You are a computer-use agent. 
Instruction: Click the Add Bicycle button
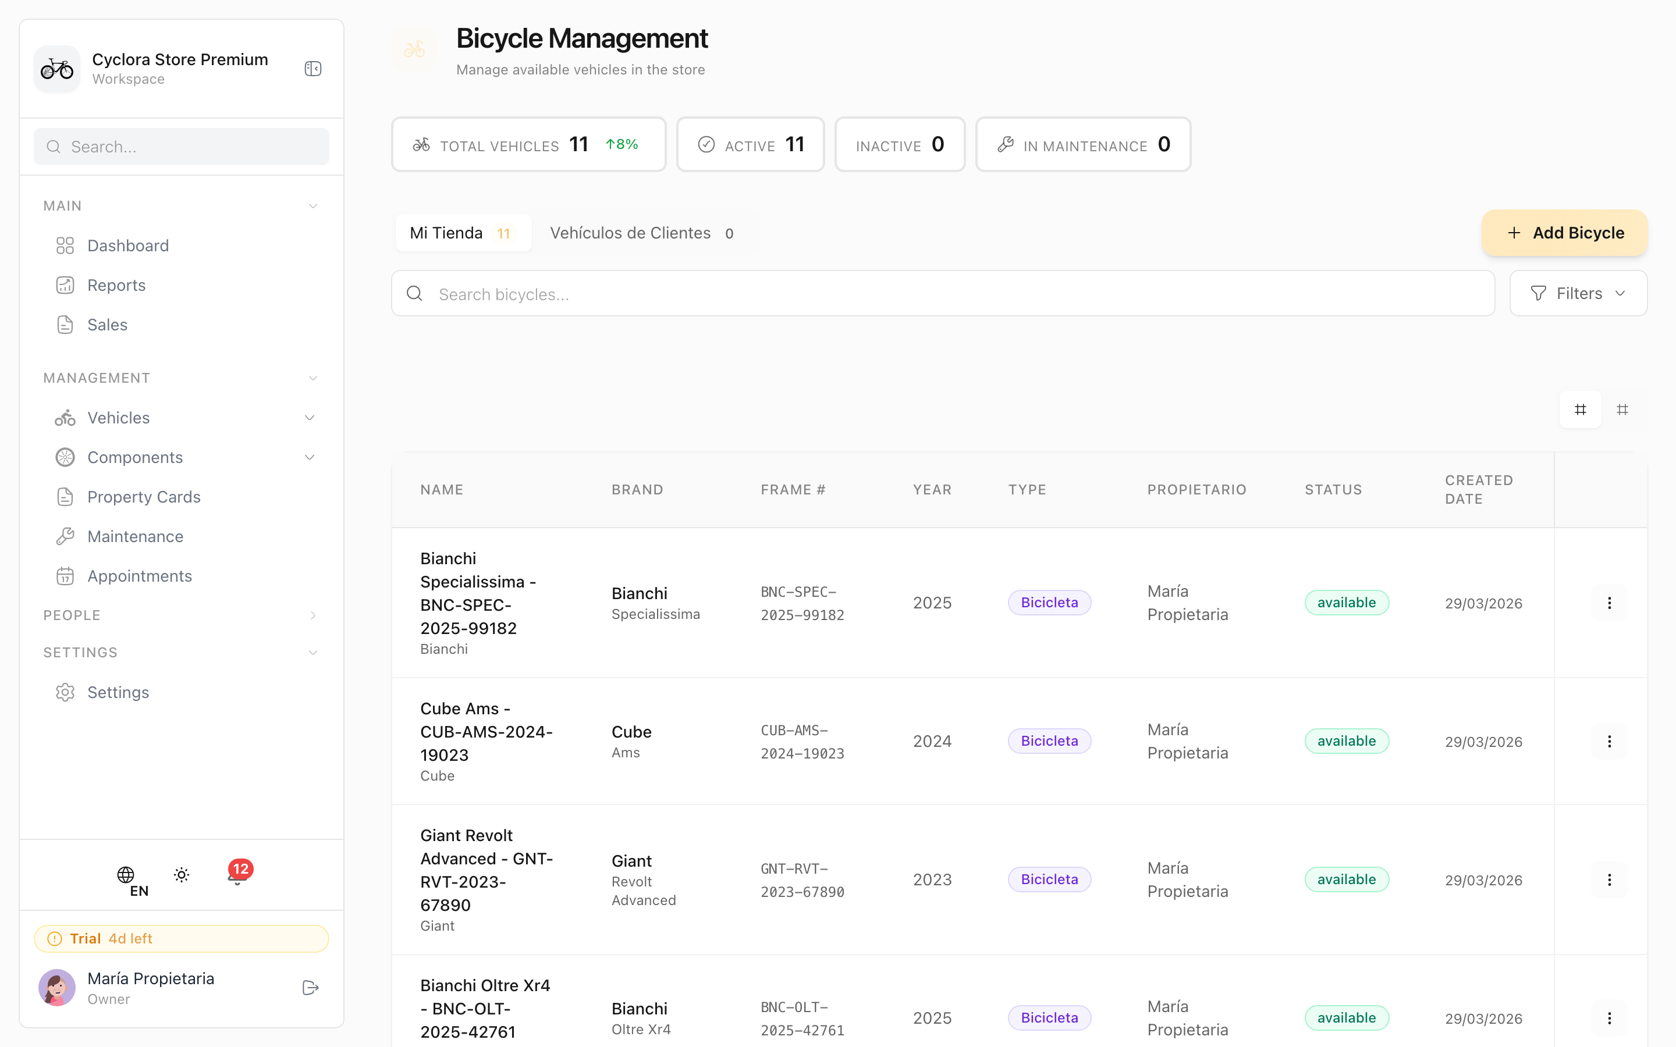pos(1564,233)
